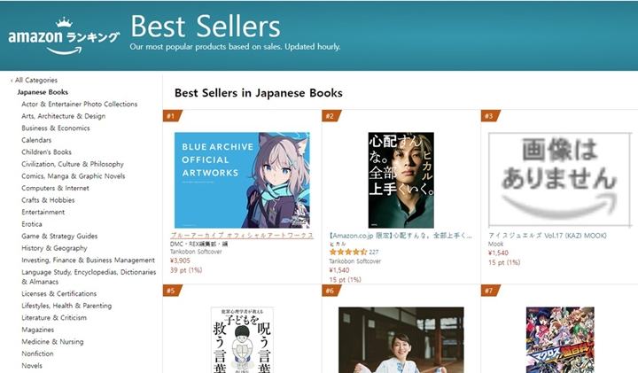638x373 pixels.
Task: Open Business & Economics category
Action: tap(56, 128)
